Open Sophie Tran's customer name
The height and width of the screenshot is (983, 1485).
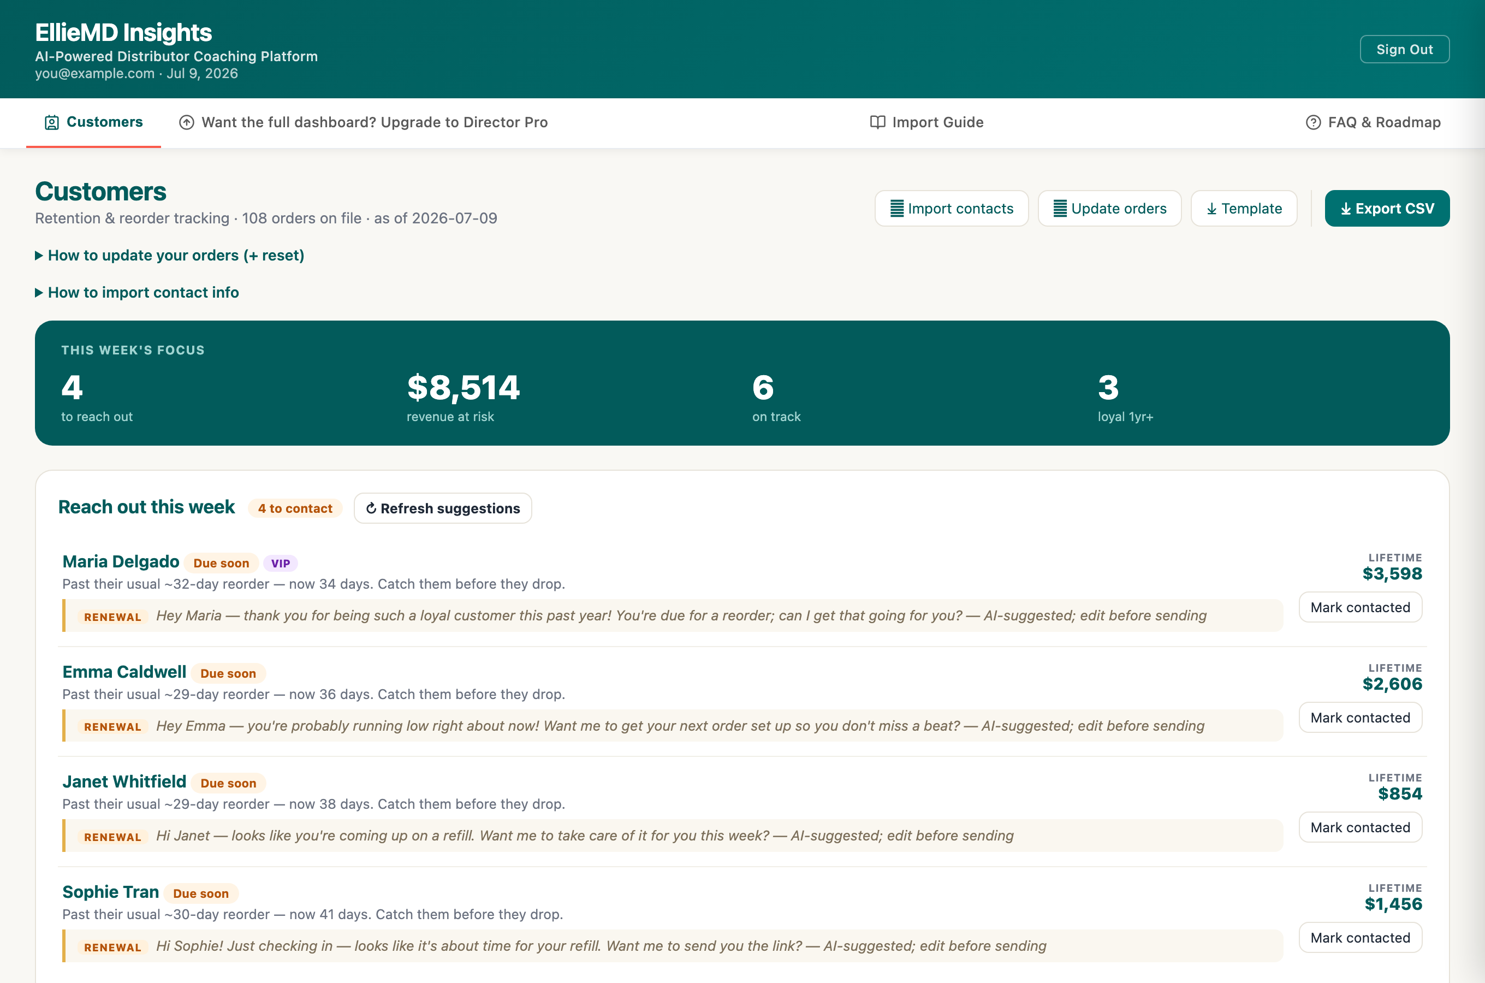click(110, 892)
